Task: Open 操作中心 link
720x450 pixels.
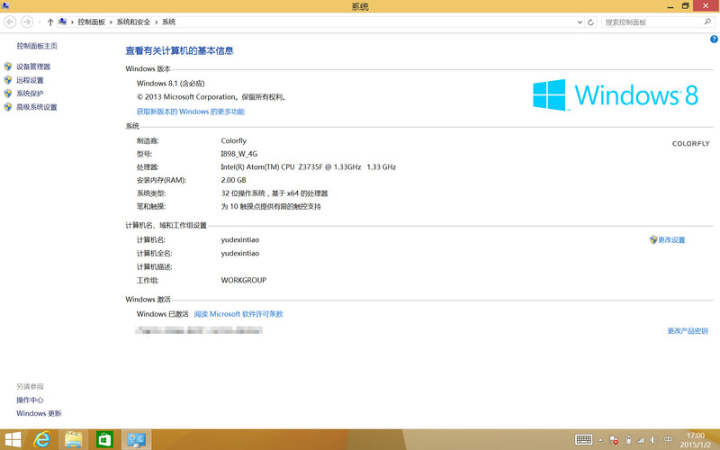Action: (x=30, y=400)
